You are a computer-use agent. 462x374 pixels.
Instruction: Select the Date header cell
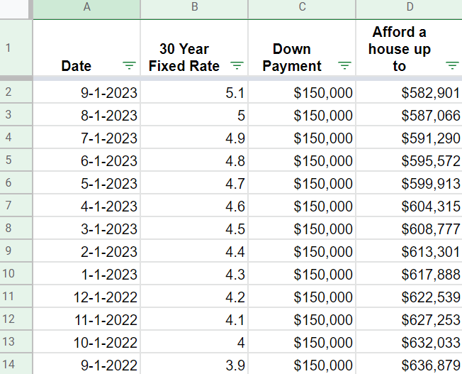click(86, 48)
